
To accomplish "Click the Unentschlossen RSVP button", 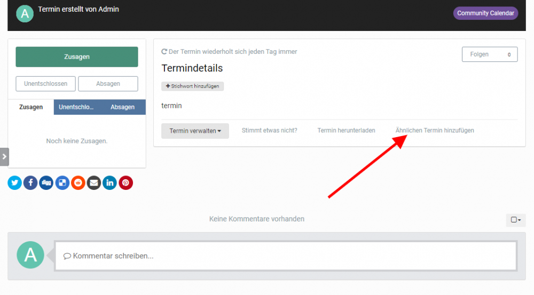I will click(45, 84).
